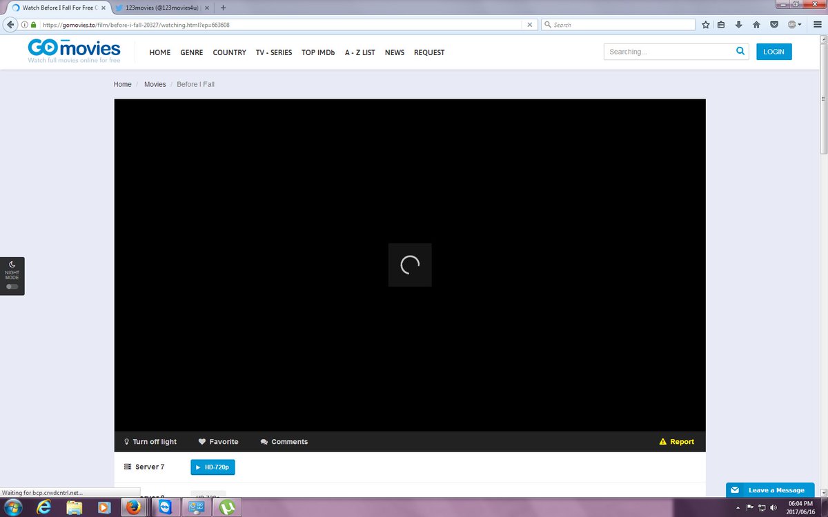Go to TV - SERIES section

coord(274,52)
